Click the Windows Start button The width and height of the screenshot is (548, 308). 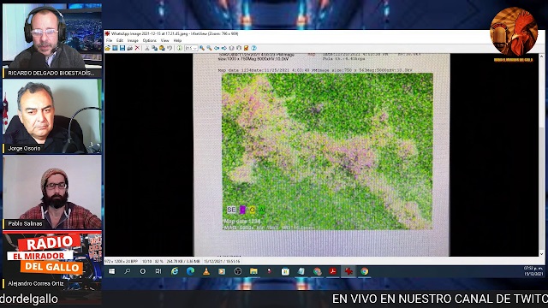(111, 271)
